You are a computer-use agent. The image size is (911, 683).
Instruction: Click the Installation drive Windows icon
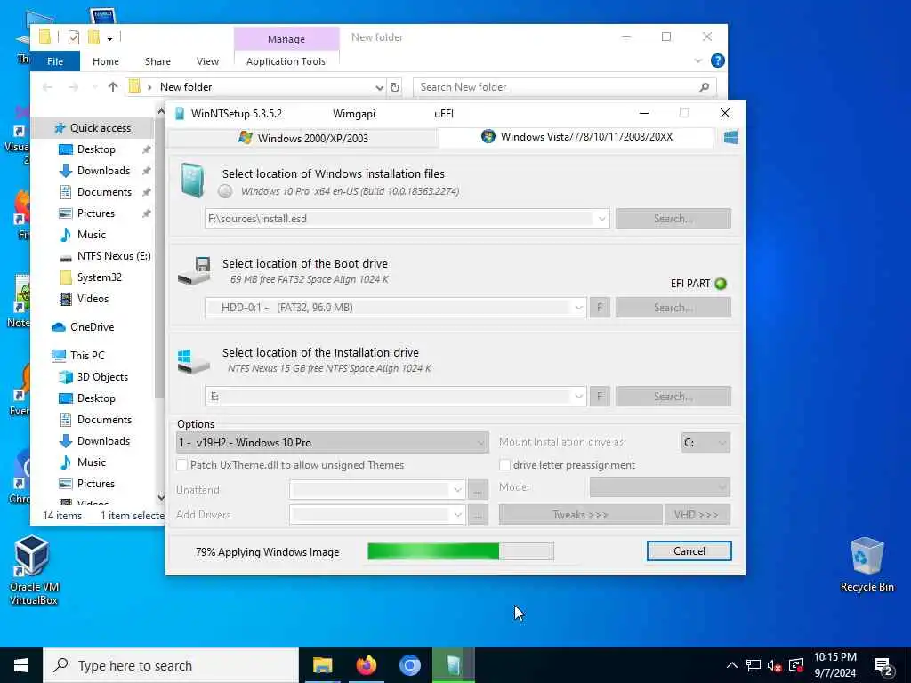(x=193, y=361)
